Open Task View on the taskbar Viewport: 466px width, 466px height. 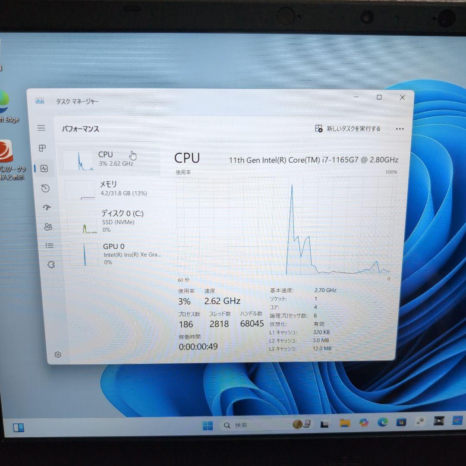pos(324,425)
